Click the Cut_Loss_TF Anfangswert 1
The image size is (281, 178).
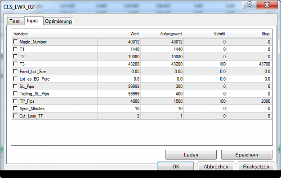click(181, 116)
